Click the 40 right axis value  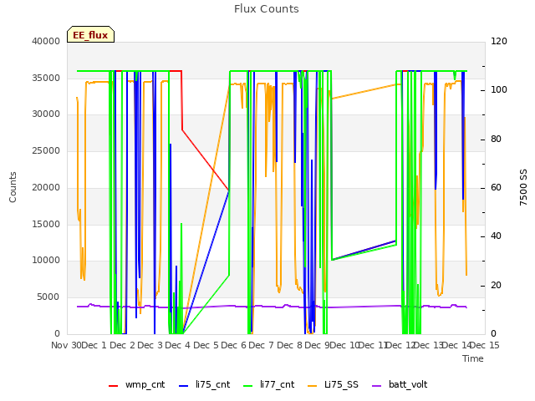pyautogui.click(x=496, y=236)
